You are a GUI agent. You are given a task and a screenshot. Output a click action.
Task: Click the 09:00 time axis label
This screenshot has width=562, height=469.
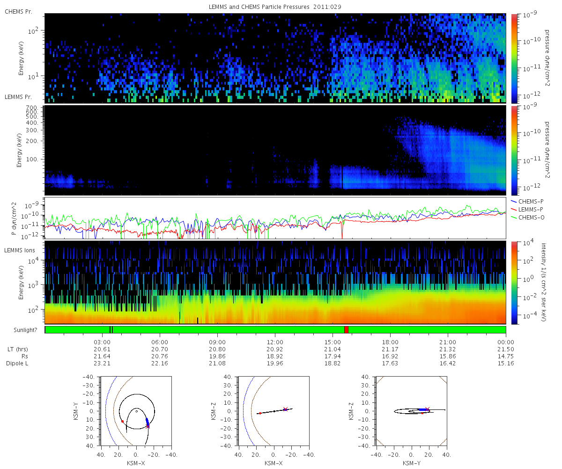click(217, 342)
